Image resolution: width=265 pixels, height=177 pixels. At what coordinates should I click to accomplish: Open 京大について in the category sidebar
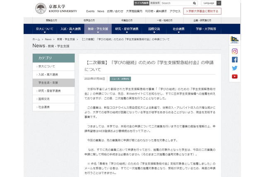click(53, 66)
